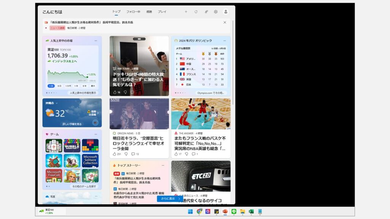This screenshot has width=390, height=219.
Task: Select the 5年 chart range option
Action: [x=85, y=86]
